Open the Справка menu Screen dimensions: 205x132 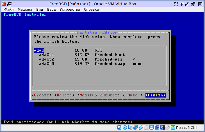click(91, 10)
